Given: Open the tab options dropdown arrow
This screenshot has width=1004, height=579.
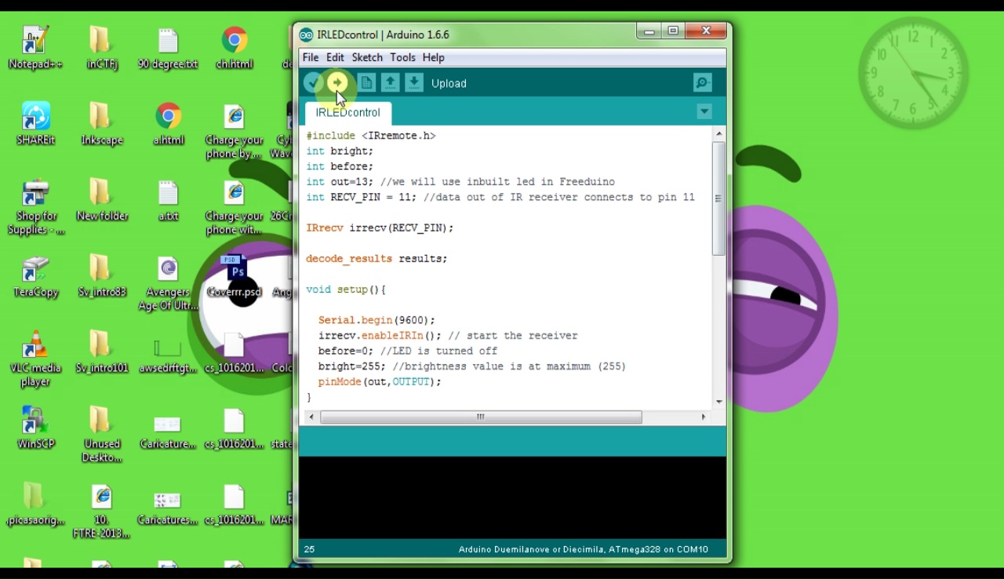Looking at the screenshot, I should (x=704, y=111).
